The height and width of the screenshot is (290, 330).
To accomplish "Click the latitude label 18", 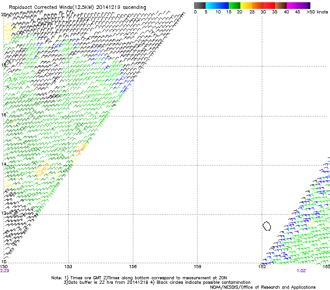I will (x=4, y=65).
